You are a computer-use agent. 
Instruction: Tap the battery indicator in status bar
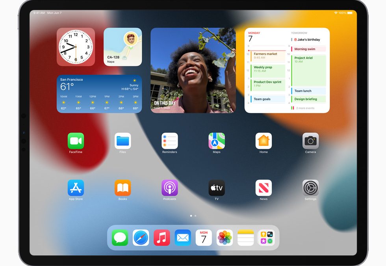tap(350, 13)
